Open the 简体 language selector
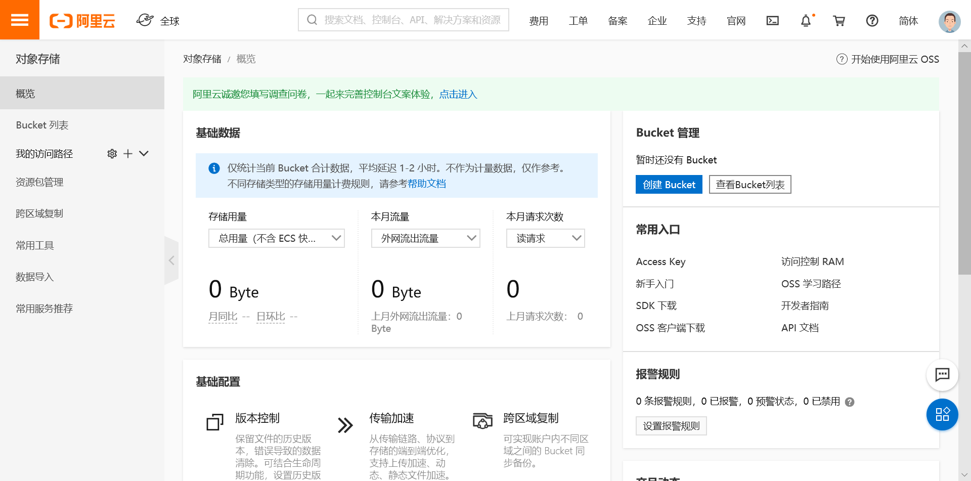Screen dimensions: 971x481 (908, 21)
